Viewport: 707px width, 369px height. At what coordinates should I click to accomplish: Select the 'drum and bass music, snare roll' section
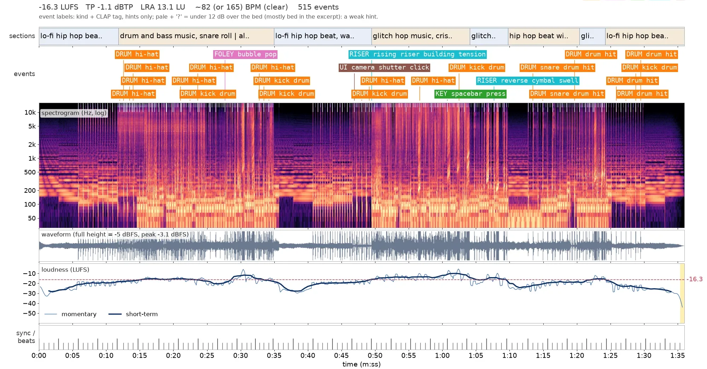(x=196, y=36)
